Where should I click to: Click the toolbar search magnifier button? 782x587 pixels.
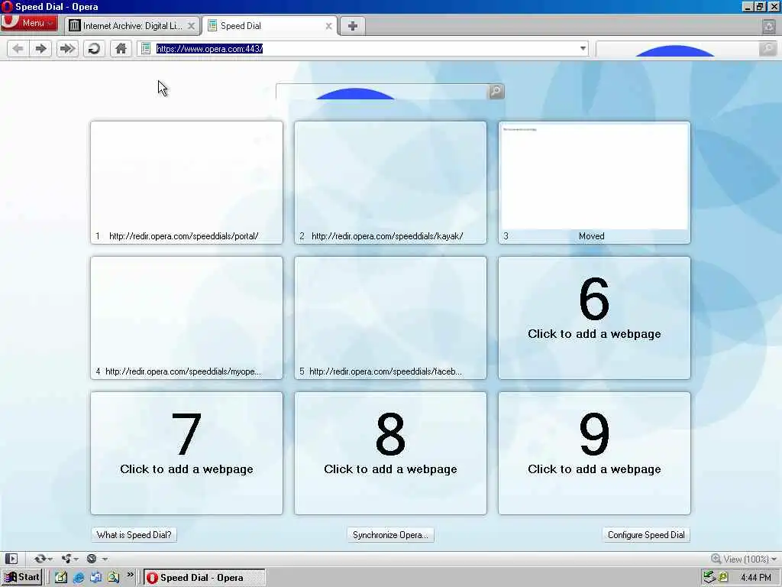point(768,48)
